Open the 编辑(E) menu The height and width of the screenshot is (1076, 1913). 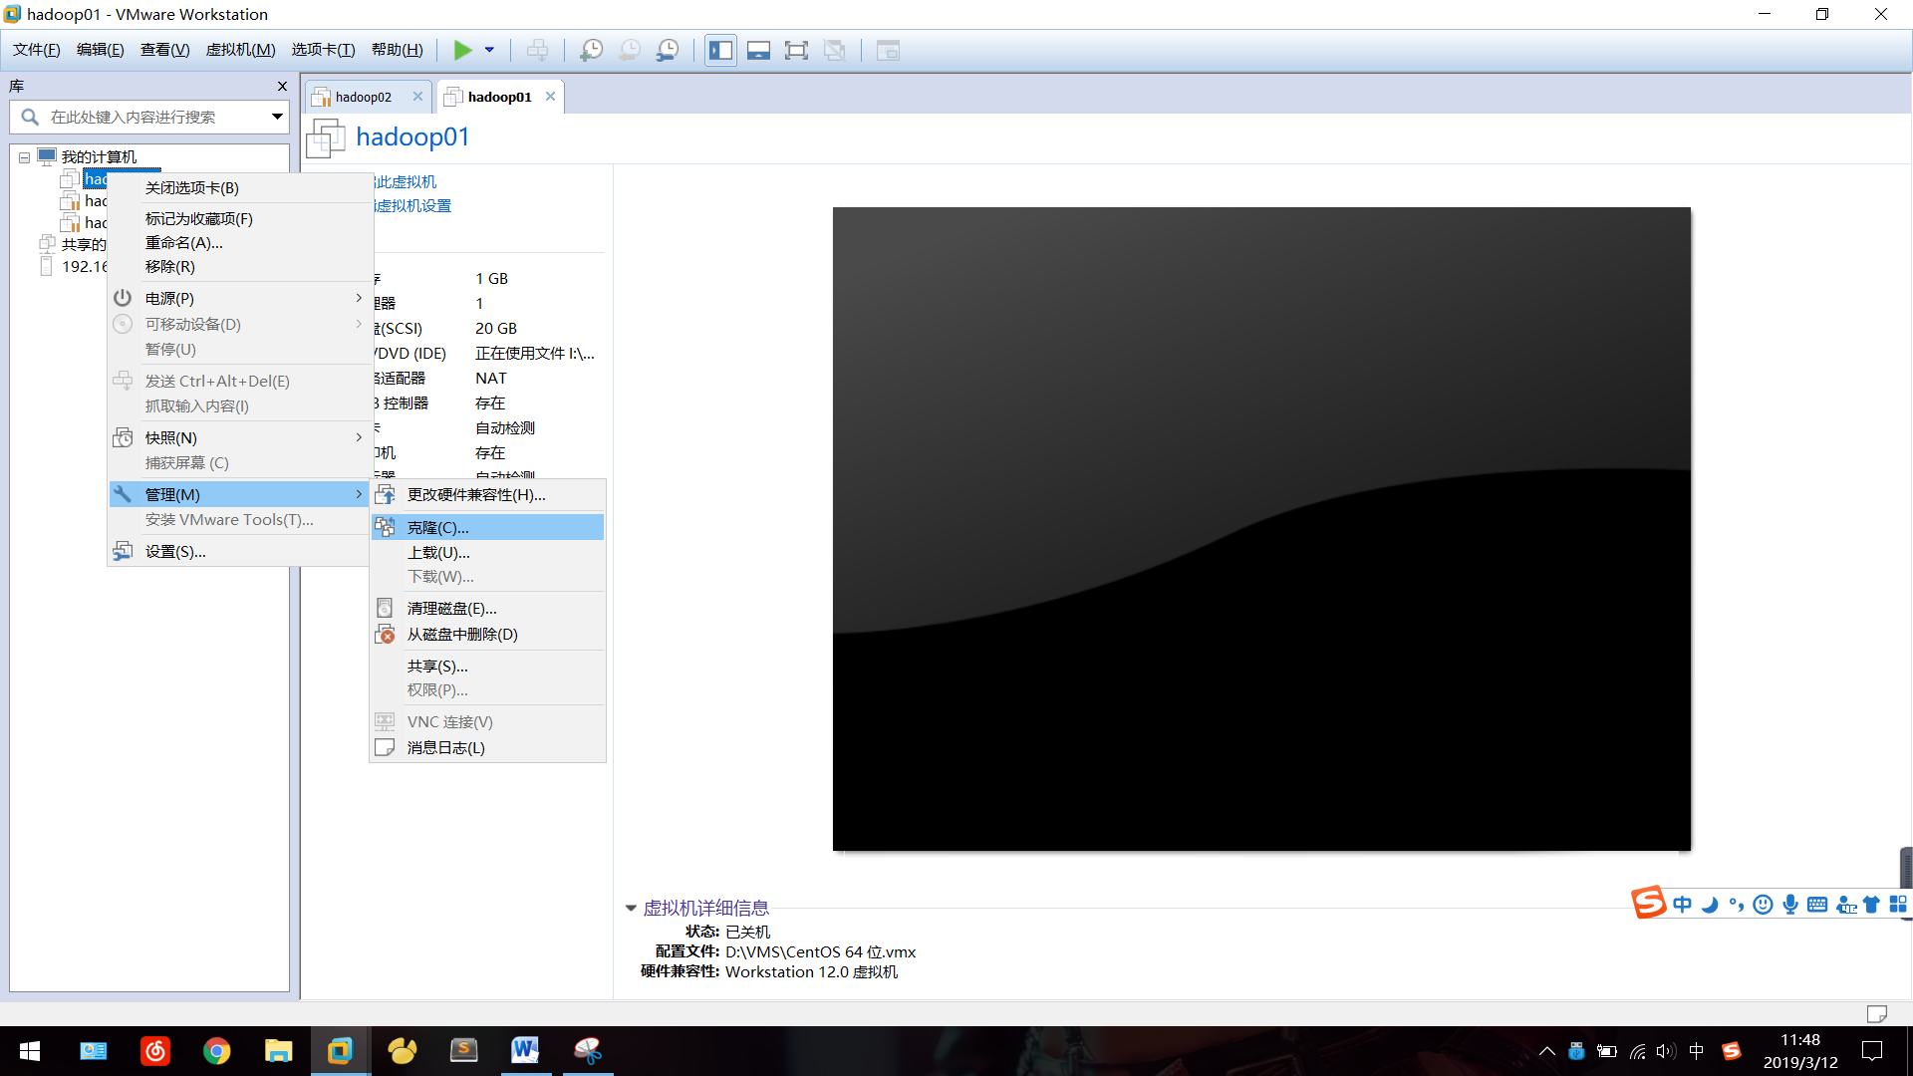click(101, 50)
